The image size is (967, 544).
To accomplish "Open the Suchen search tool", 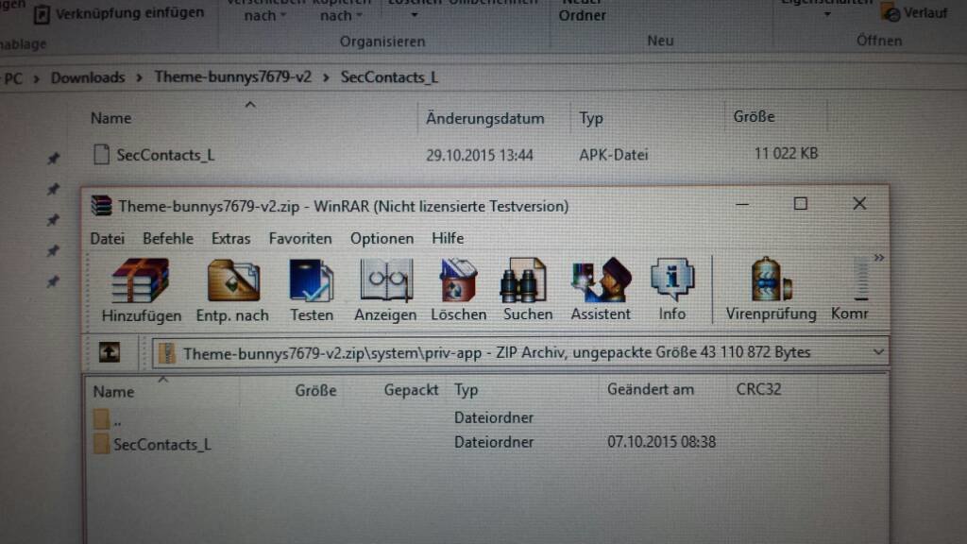I will (527, 290).
